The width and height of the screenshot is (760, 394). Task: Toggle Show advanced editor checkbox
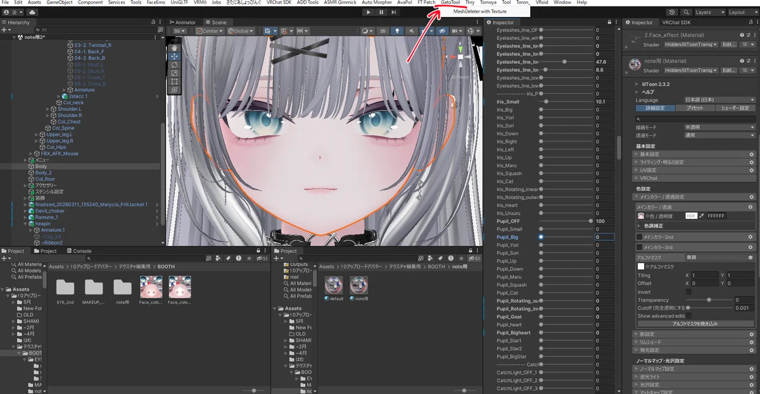tap(689, 315)
